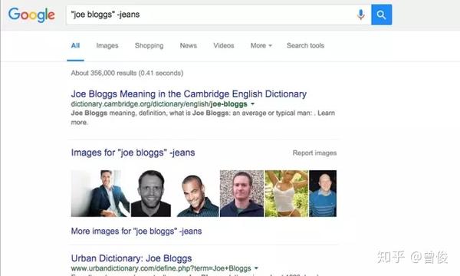The image size is (460, 276).
Task: Open Joe Bloggs Cambridge Dictionary result
Action: pos(189,94)
